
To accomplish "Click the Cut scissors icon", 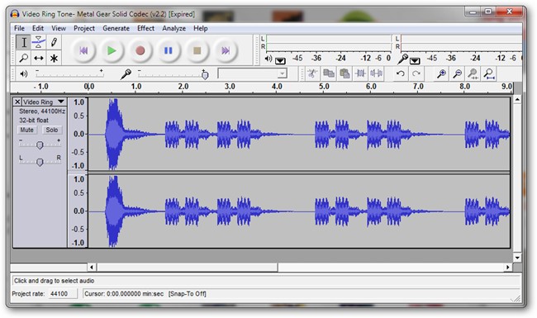I will click(312, 74).
